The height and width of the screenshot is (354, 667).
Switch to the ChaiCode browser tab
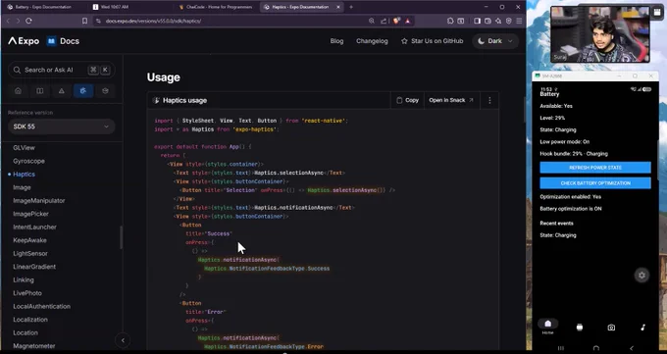coord(216,7)
